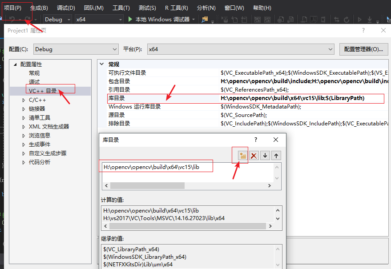Select the 包含目录 property row
Viewport: 391px width, 269px height.
coord(248,81)
